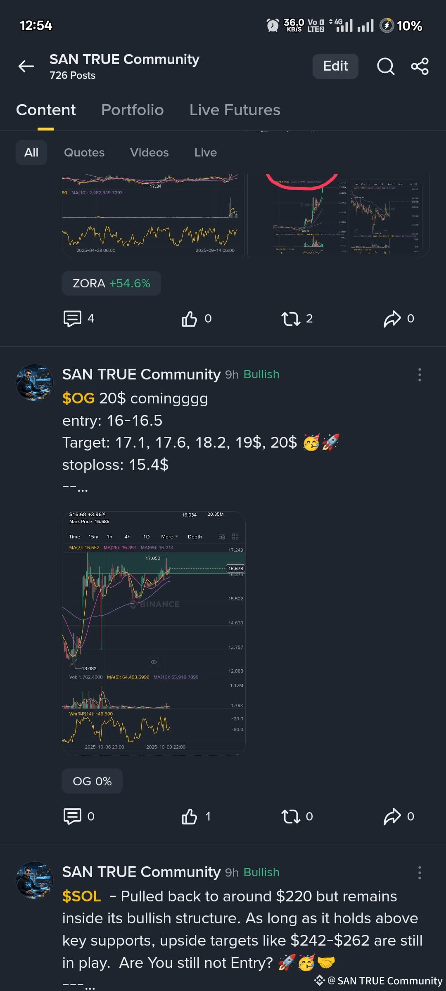Open the $SOL ticker link
Screen dimensions: 446x991
tap(81, 896)
